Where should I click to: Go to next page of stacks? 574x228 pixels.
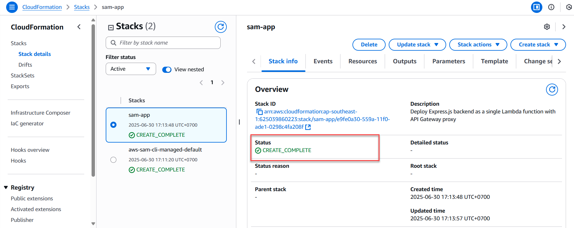(223, 82)
